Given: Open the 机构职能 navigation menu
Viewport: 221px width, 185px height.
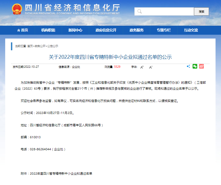Looking at the screenshot, I should (48, 30).
